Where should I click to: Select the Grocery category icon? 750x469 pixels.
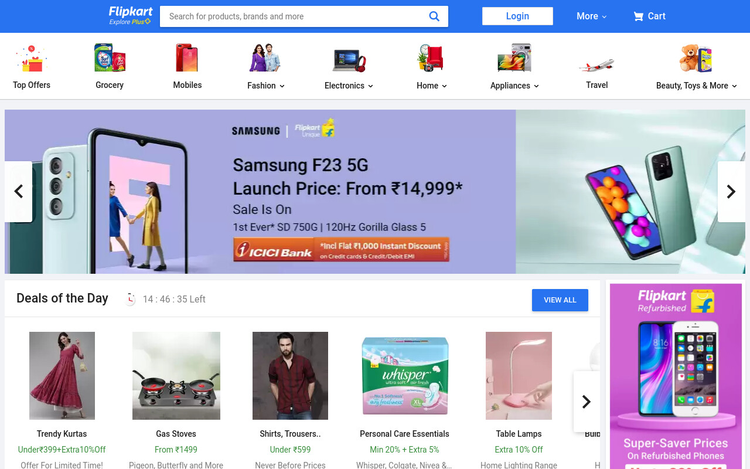[x=110, y=58]
